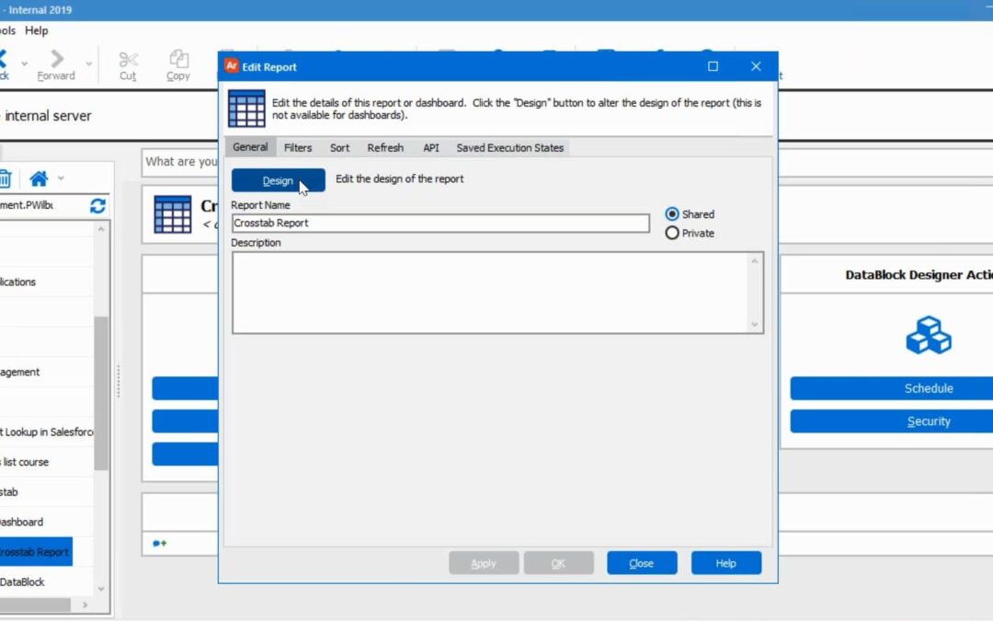
Task: Maximize the Edit Report dialog
Action: point(713,66)
